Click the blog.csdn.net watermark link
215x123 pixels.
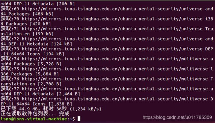pyautogui.click(x=177, y=117)
